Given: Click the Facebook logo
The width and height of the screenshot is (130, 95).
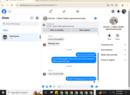Looking at the screenshot, I should coord(4,11).
